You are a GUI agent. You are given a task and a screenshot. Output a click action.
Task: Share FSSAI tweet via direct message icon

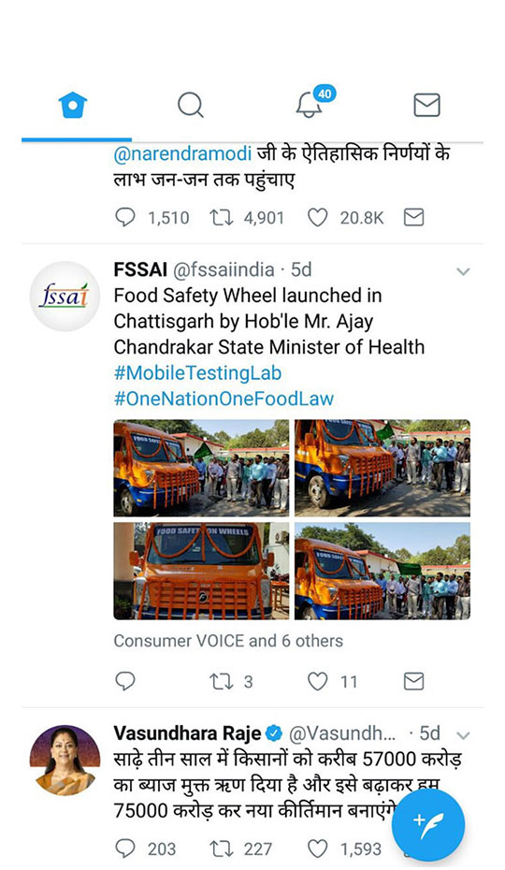pyautogui.click(x=413, y=681)
